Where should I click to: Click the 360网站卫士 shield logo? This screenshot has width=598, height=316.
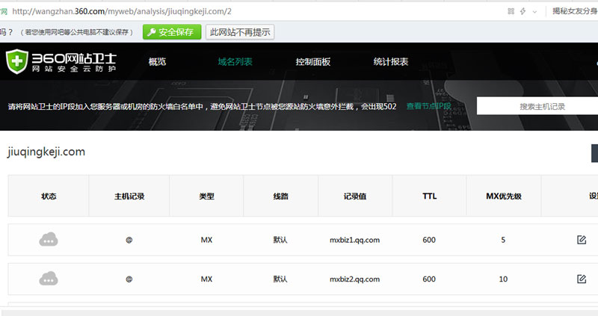pos(17,61)
